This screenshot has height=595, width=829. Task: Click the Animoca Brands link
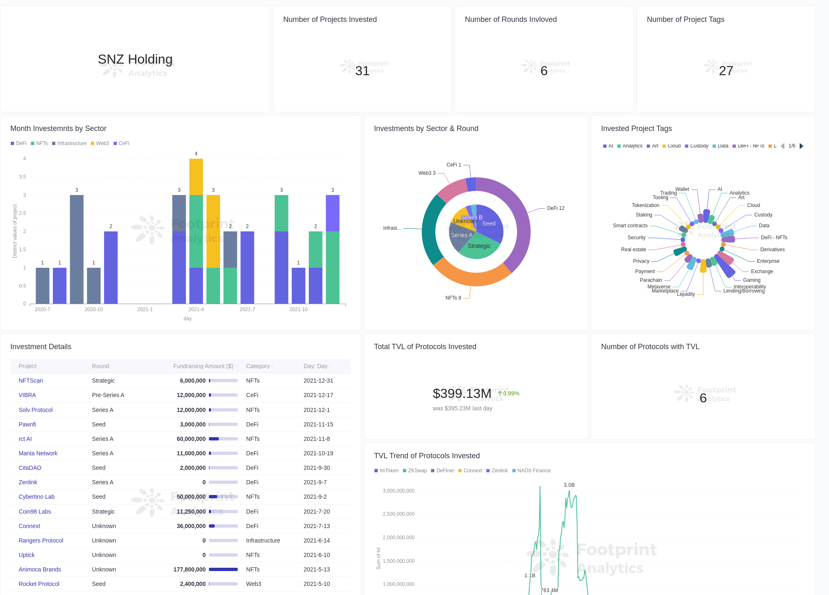pos(39,569)
